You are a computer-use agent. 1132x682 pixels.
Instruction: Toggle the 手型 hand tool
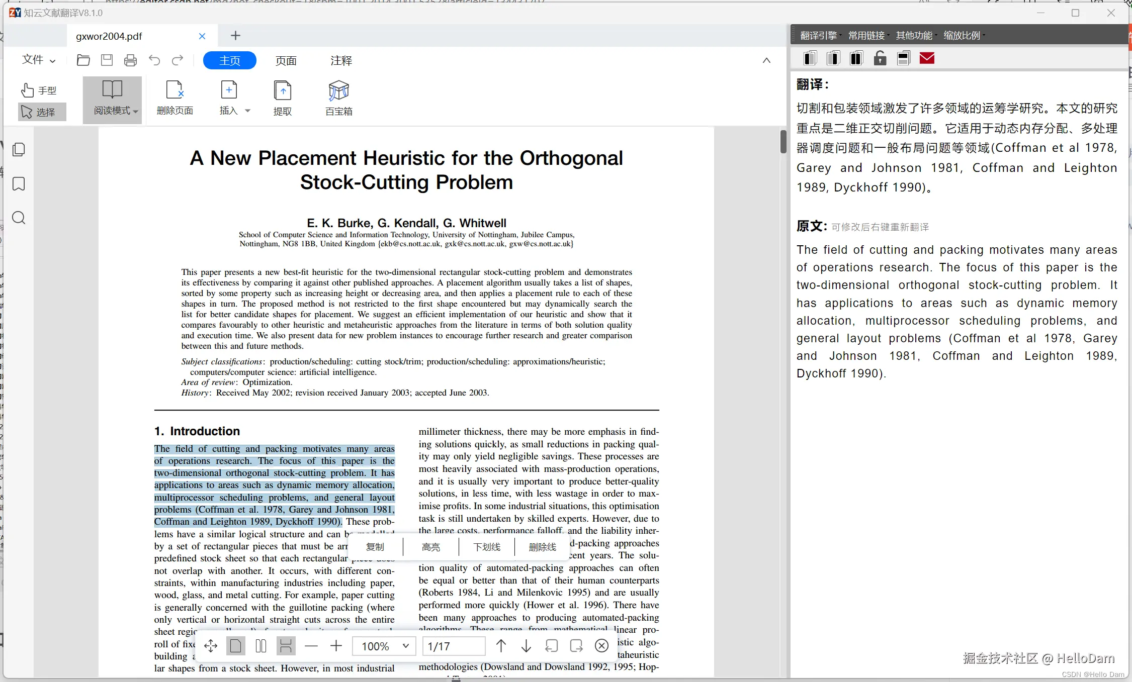(39, 90)
